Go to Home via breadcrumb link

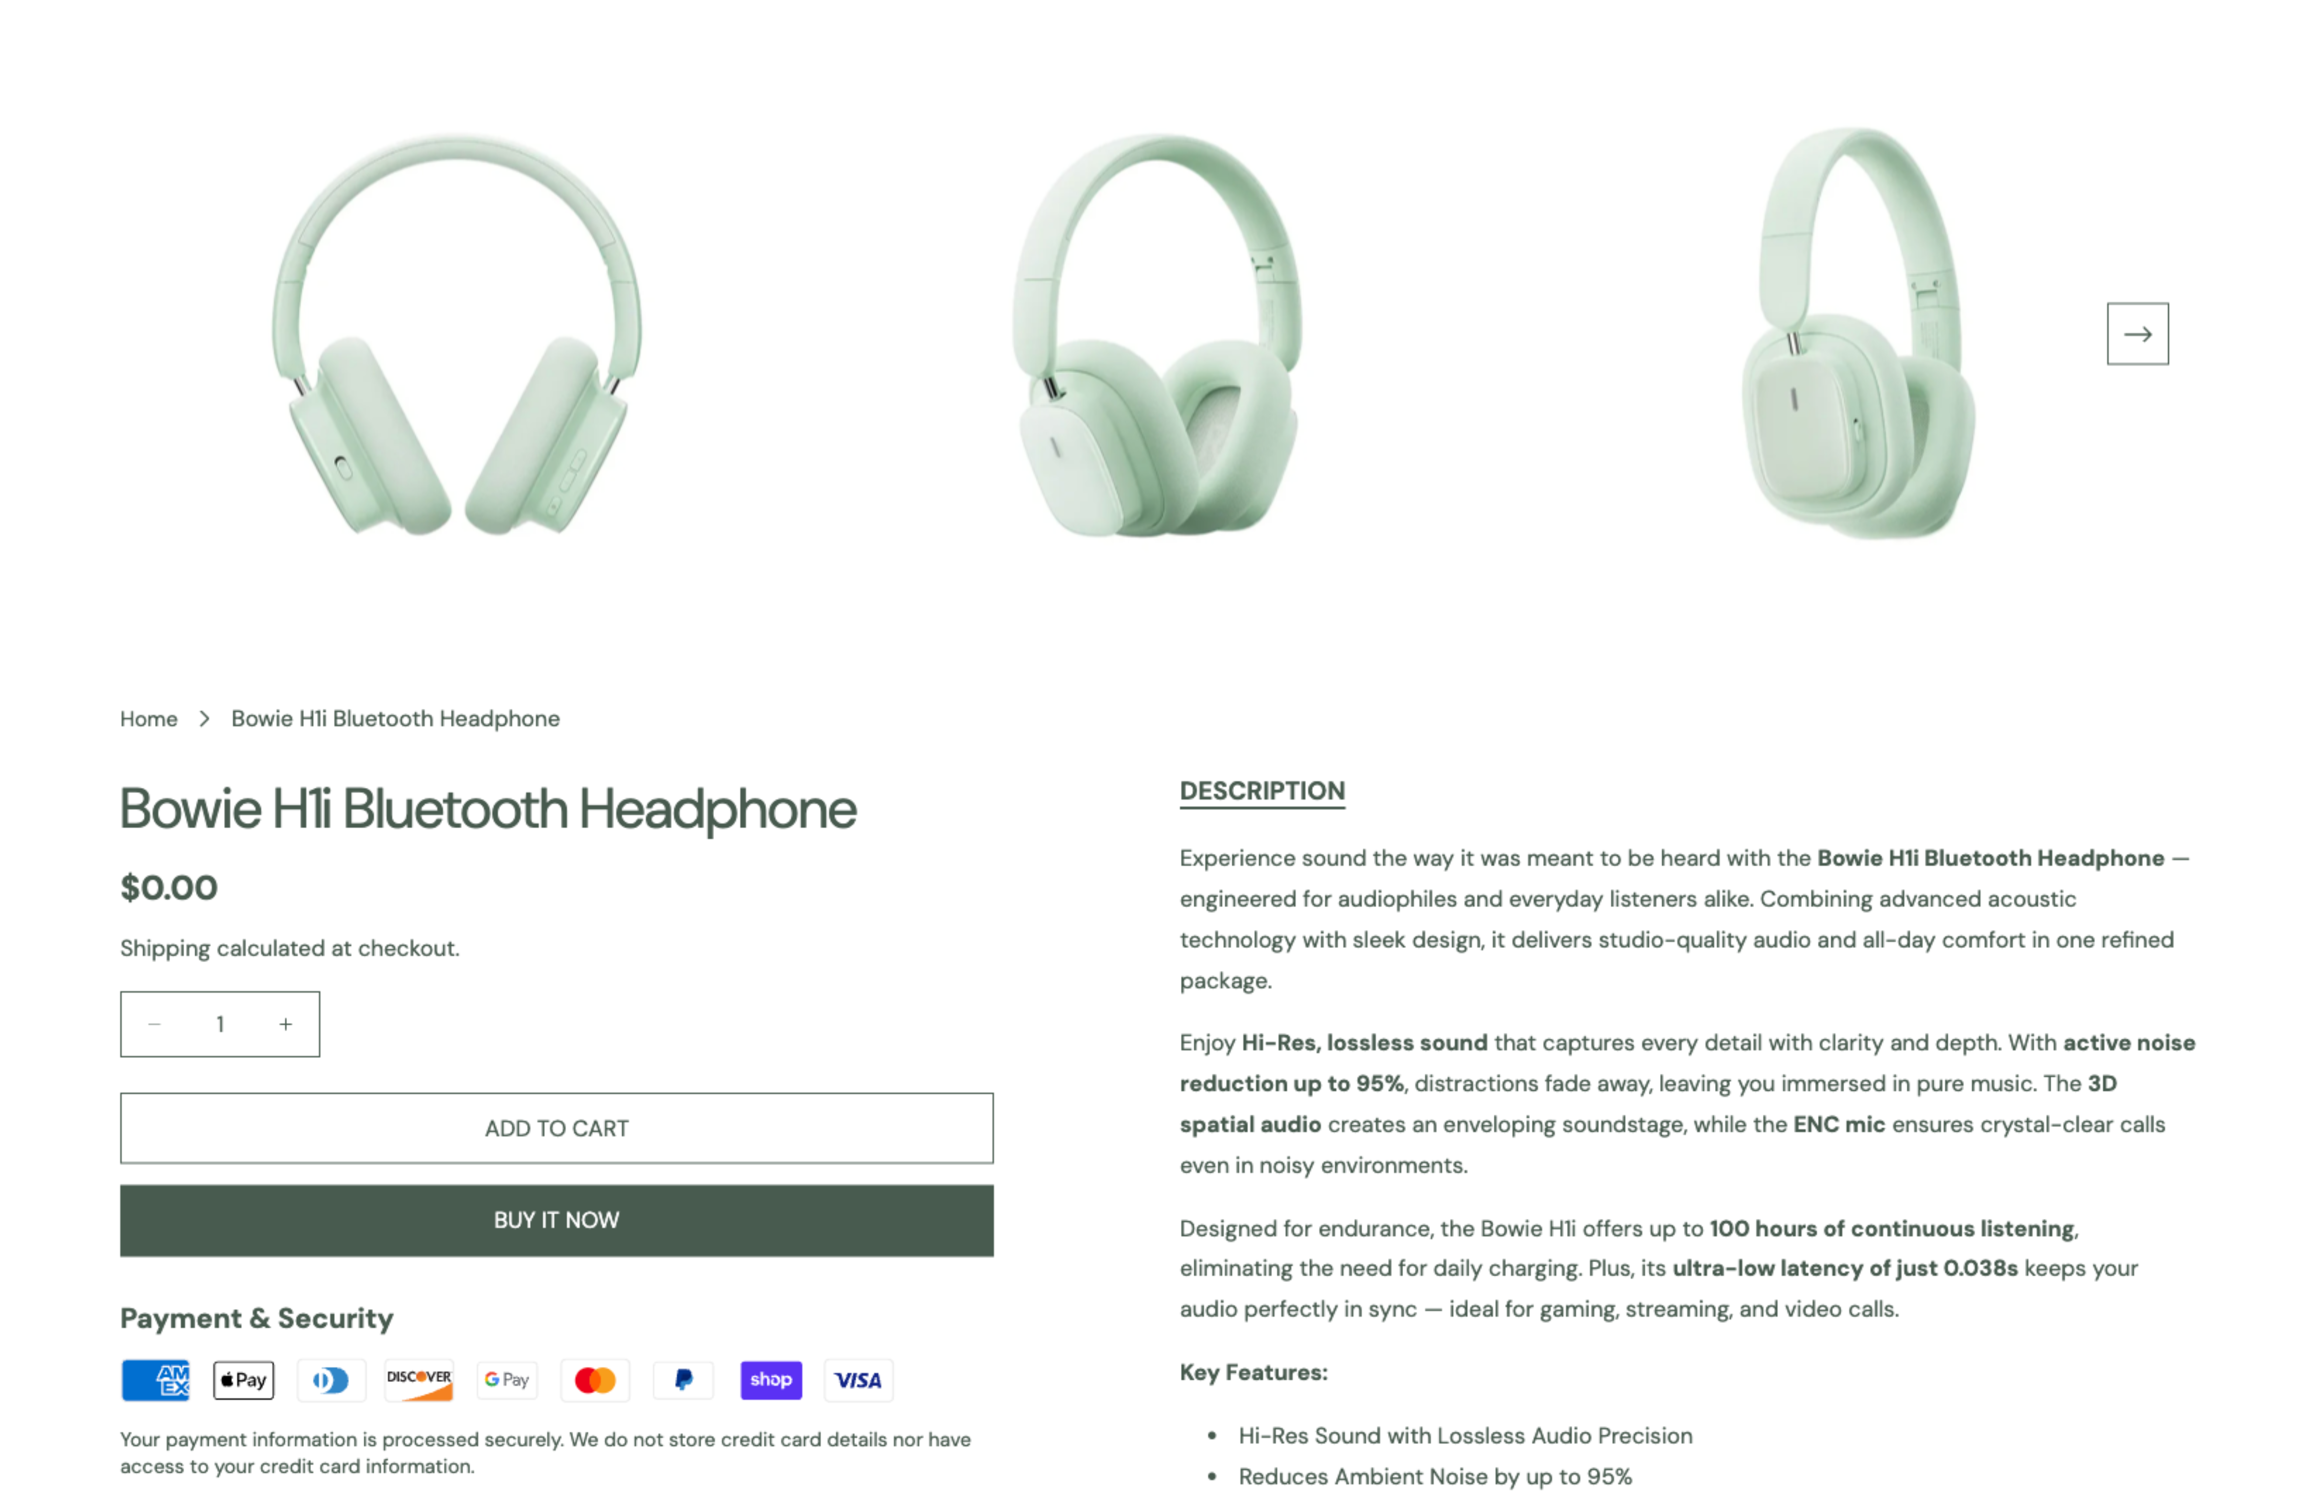(x=149, y=719)
